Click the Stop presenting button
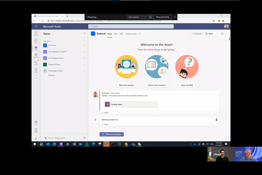This screenshot has height=175, width=262. coord(162,17)
